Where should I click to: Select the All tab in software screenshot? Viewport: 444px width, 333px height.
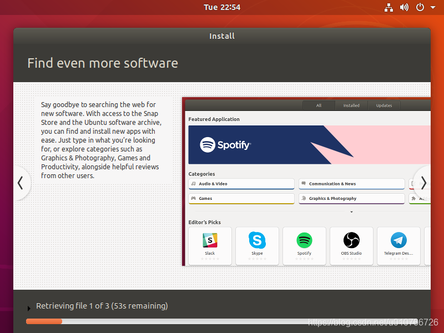point(319,105)
